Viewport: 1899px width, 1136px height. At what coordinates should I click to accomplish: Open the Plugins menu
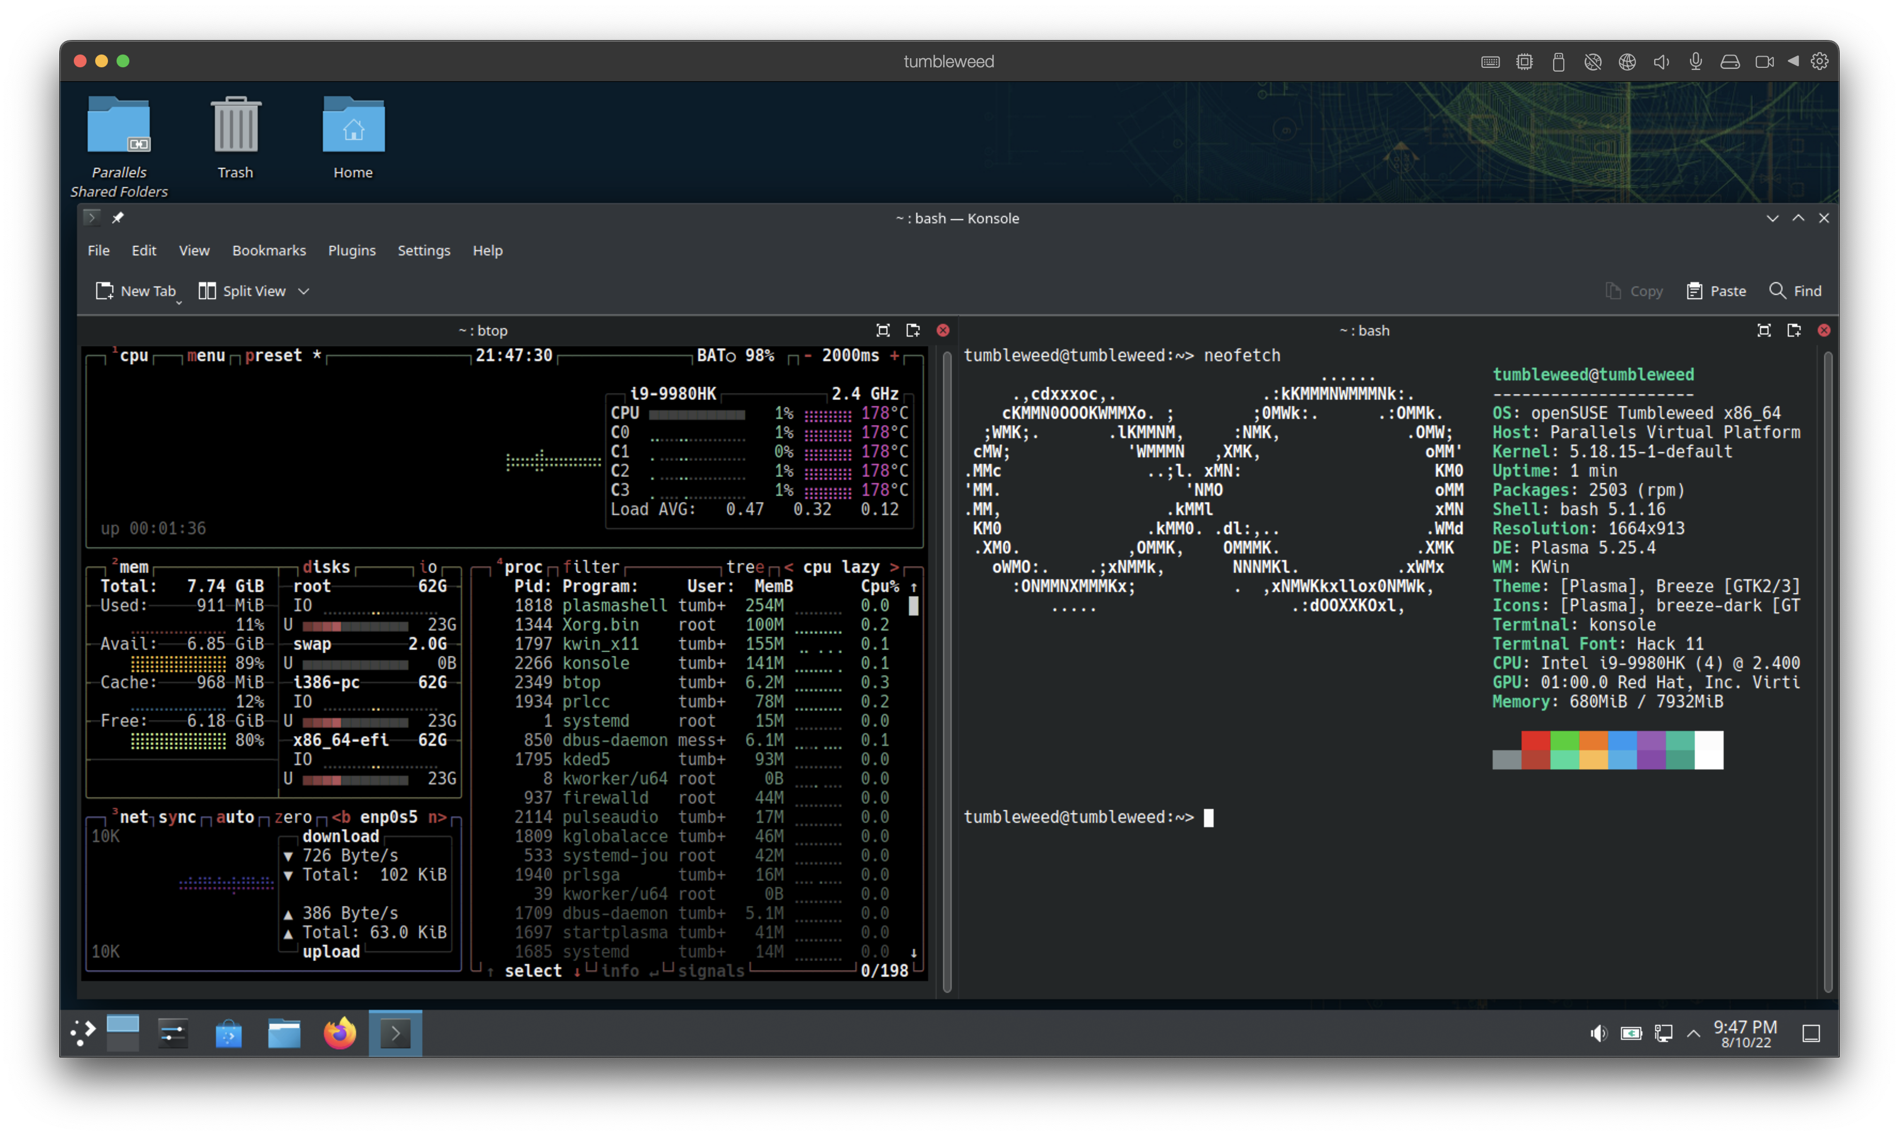(x=351, y=250)
